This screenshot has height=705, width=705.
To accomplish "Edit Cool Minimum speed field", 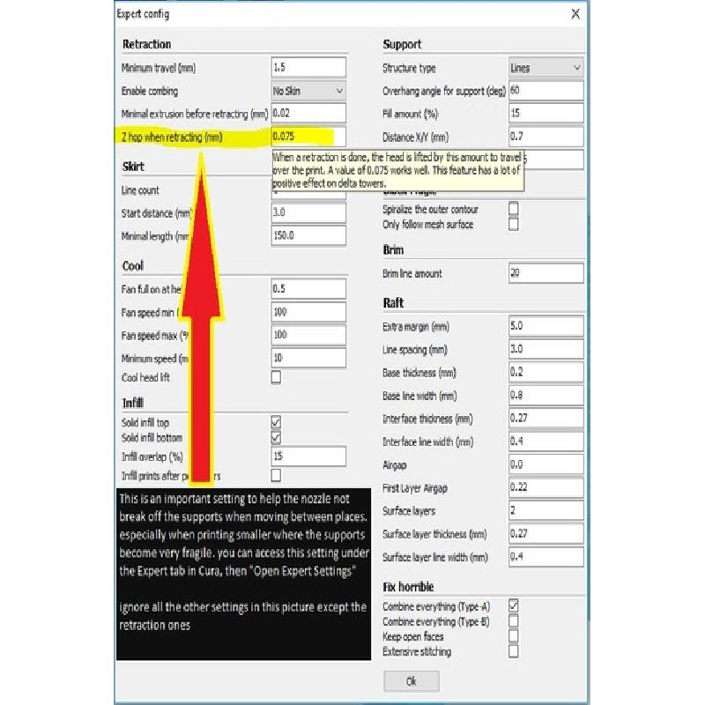I will coord(308,358).
